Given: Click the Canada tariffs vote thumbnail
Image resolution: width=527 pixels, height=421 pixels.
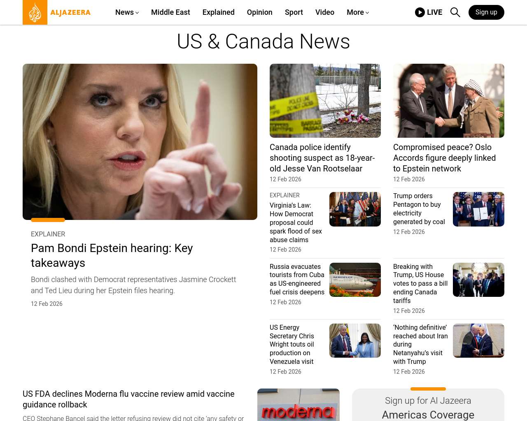Looking at the screenshot, I should tap(478, 280).
